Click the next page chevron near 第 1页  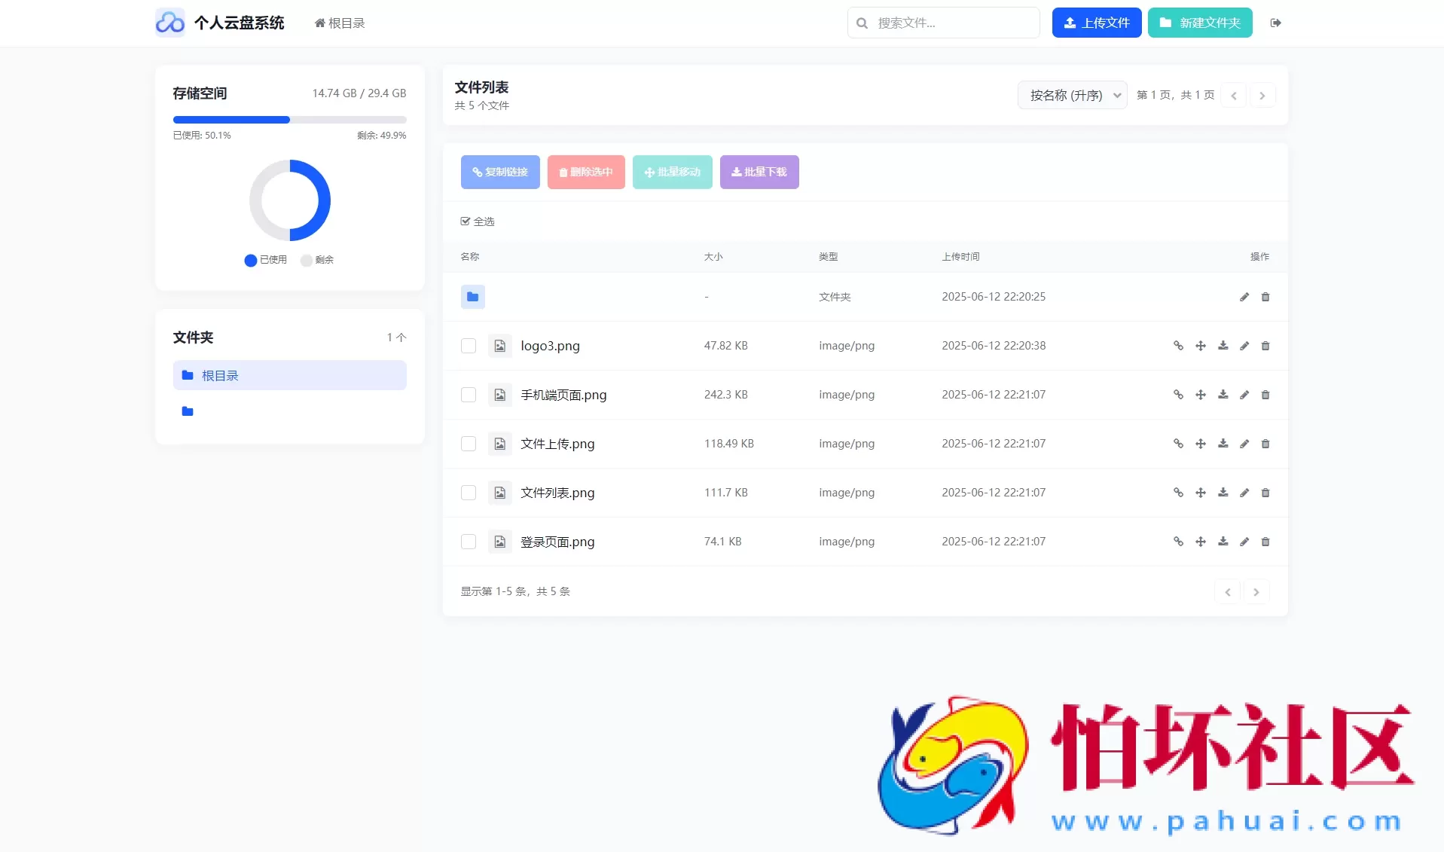[x=1262, y=95]
